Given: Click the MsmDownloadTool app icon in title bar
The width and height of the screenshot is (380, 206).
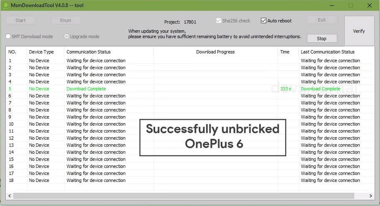Looking at the screenshot, I should click(x=5, y=5).
